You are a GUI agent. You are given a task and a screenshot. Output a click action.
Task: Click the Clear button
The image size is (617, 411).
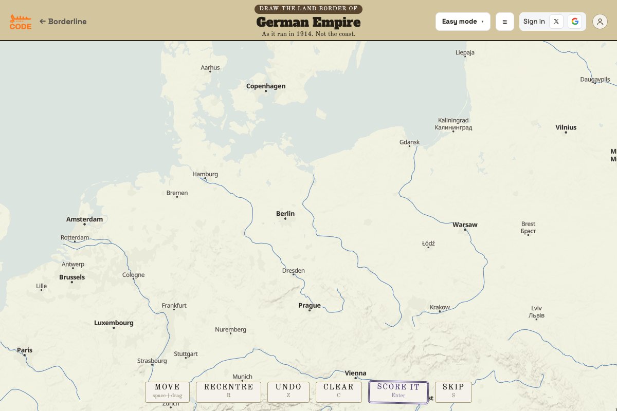click(x=339, y=392)
